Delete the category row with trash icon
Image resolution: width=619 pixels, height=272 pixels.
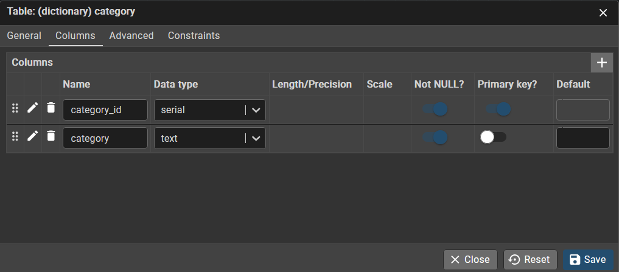(51, 136)
